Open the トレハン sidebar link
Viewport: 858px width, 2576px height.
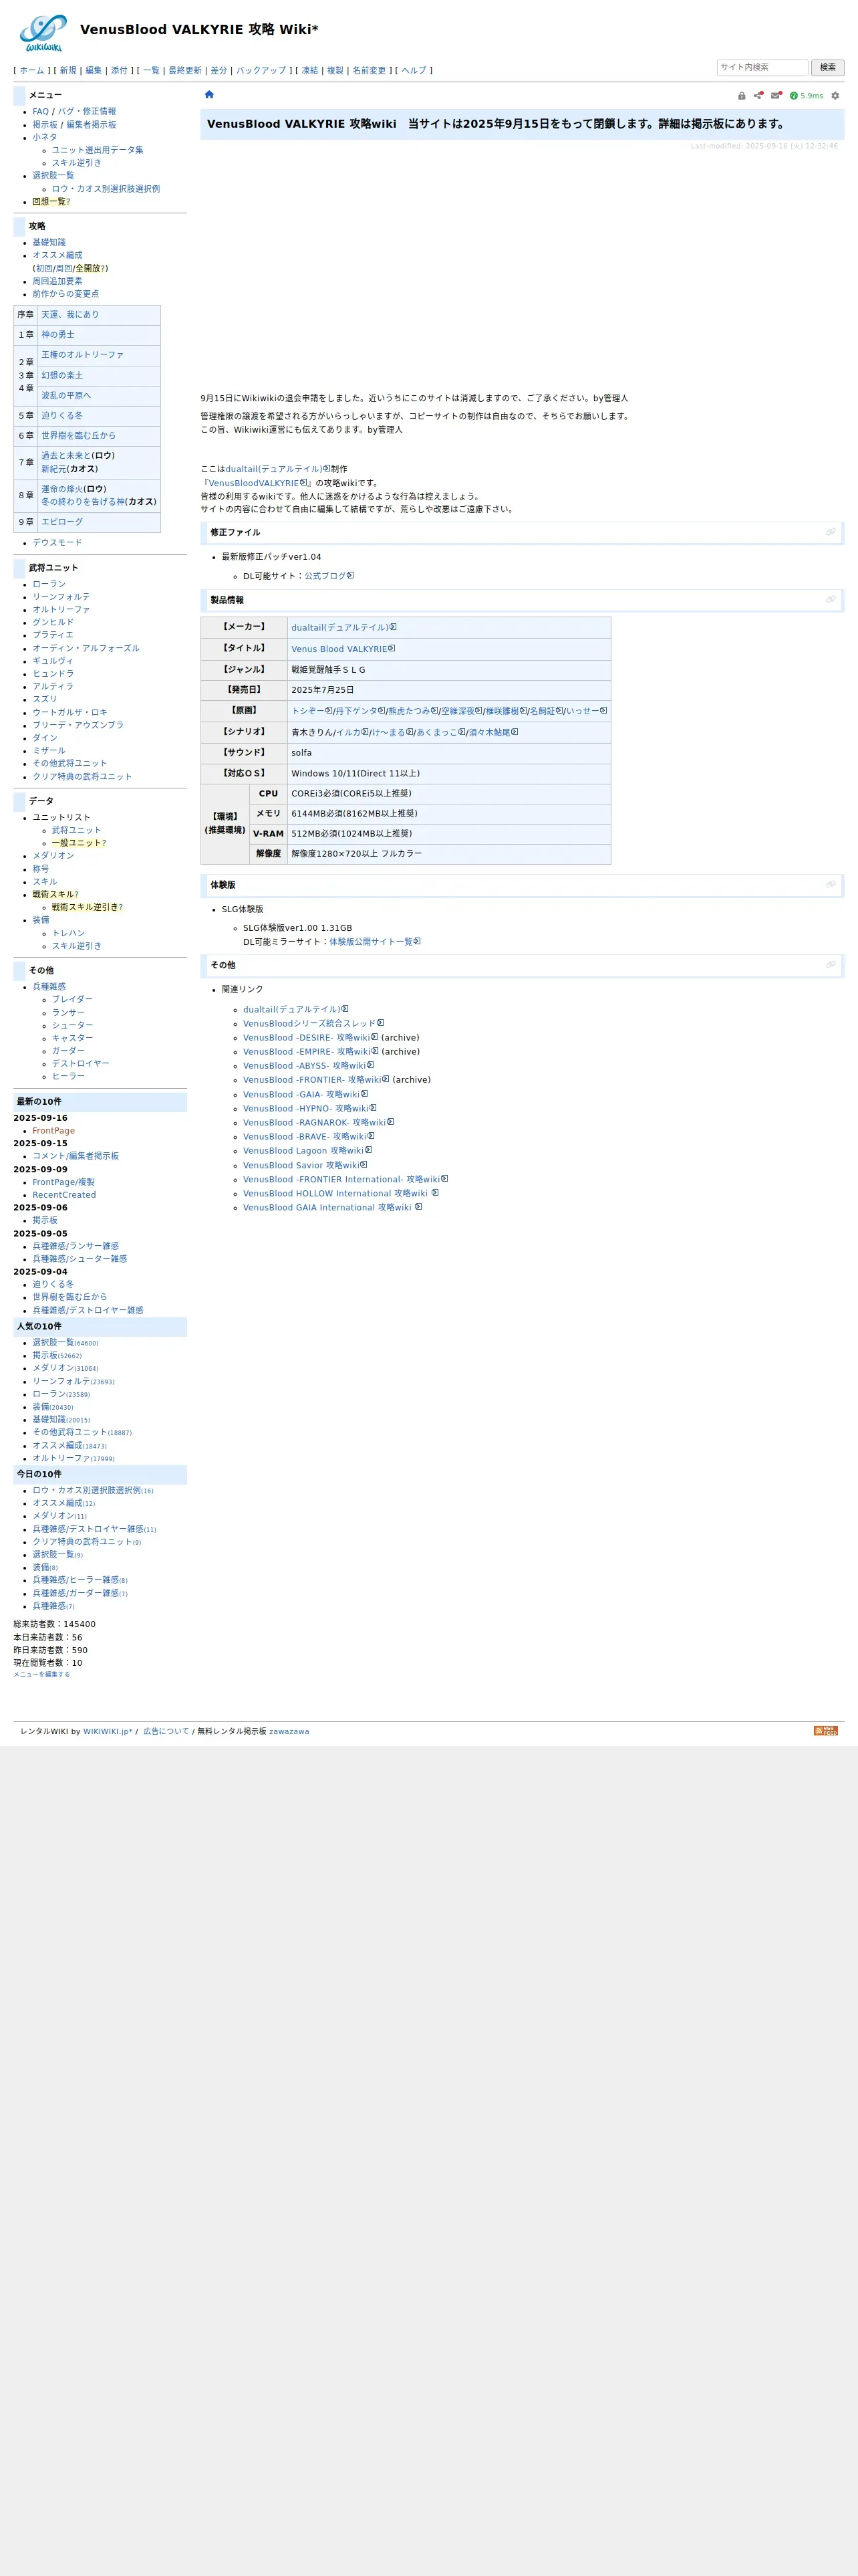[68, 933]
